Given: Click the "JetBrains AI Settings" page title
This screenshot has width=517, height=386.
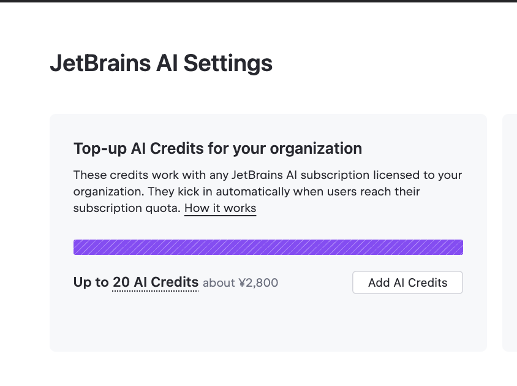Looking at the screenshot, I should (x=161, y=63).
